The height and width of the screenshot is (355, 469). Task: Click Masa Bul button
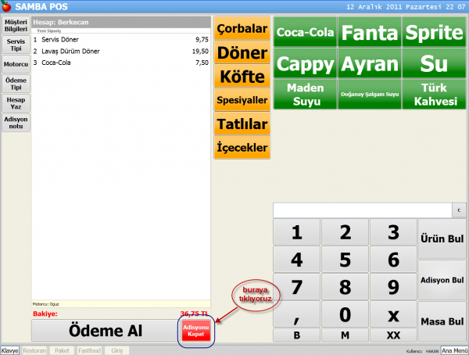[442, 321]
